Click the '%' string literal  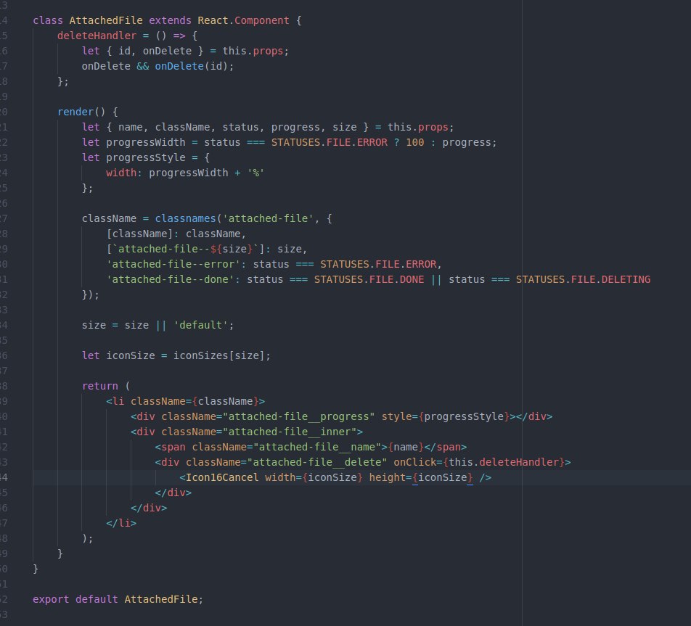[x=255, y=173]
